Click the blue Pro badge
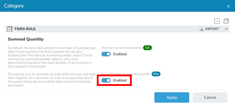This screenshot has width=235, height=106. pyautogui.click(x=156, y=74)
